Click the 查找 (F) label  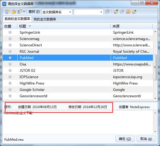click(34, 12)
